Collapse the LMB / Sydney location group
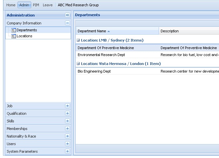Image resolution: width=219 pixels, height=158 pixels. coord(78,40)
